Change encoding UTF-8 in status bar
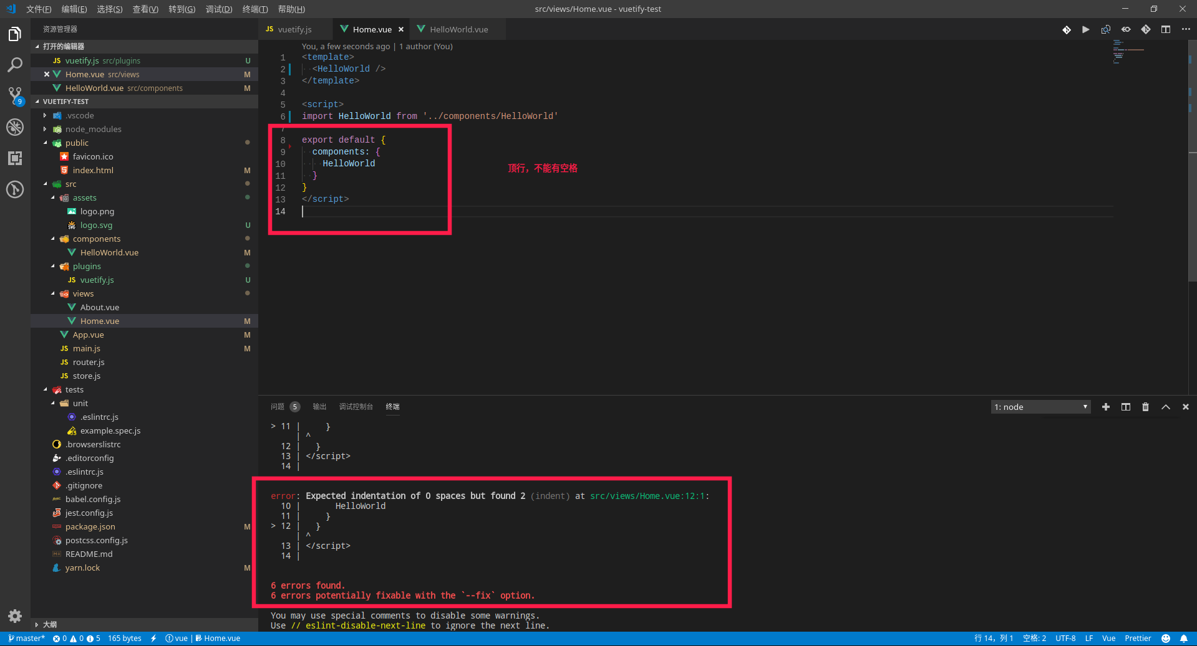The width and height of the screenshot is (1197, 646). coord(1065,639)
